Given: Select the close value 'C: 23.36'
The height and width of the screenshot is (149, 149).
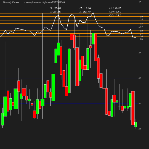Looking at the screenshot, I should pyautogui.click(x=55, y=12).
